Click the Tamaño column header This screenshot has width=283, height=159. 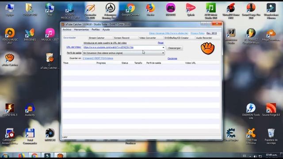[138, 63]
